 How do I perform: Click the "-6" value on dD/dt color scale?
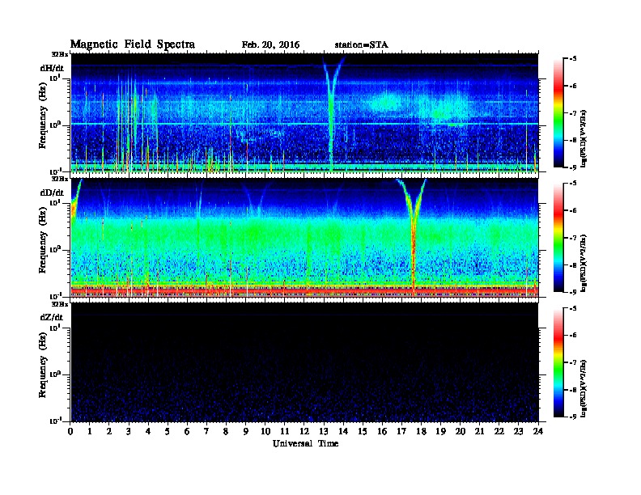click(573, 210)
